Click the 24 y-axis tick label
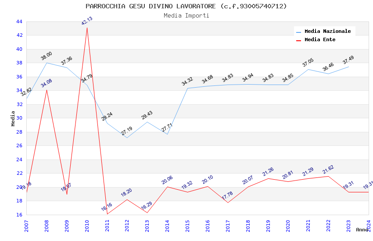Viewport: 373px width, 241px height. click(x=19, y=159)
